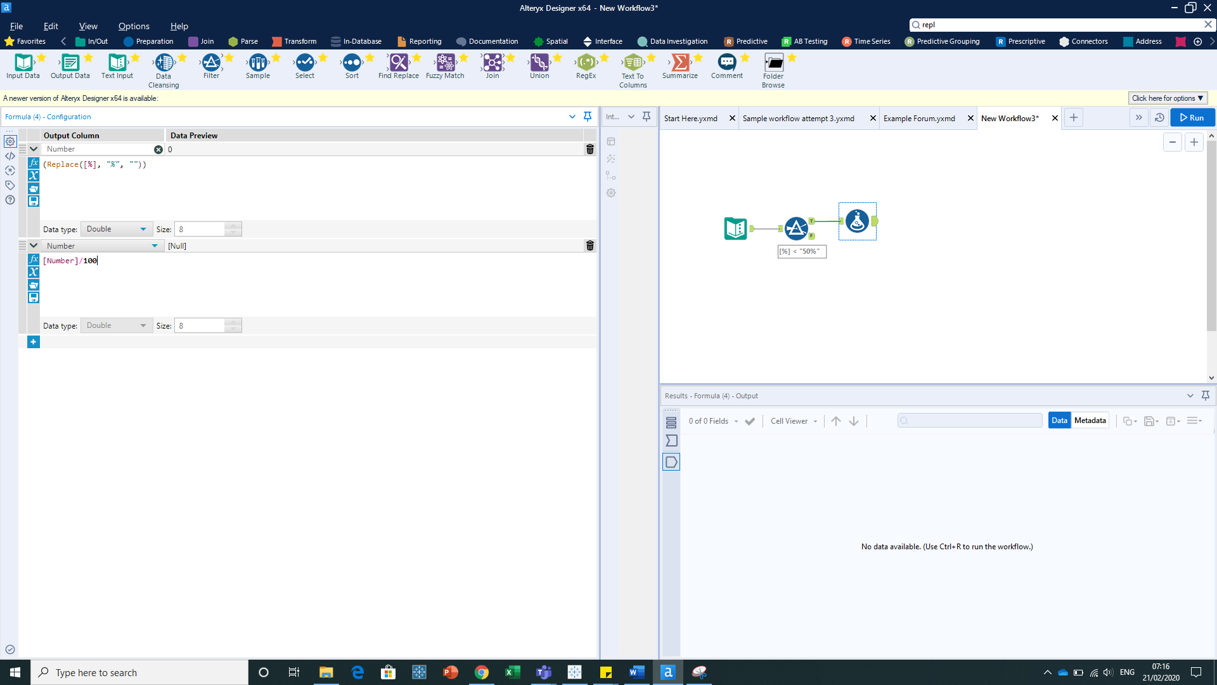Switch results view to Metadata
This screenshot has width=1217, height=685.
[1090, 421]
